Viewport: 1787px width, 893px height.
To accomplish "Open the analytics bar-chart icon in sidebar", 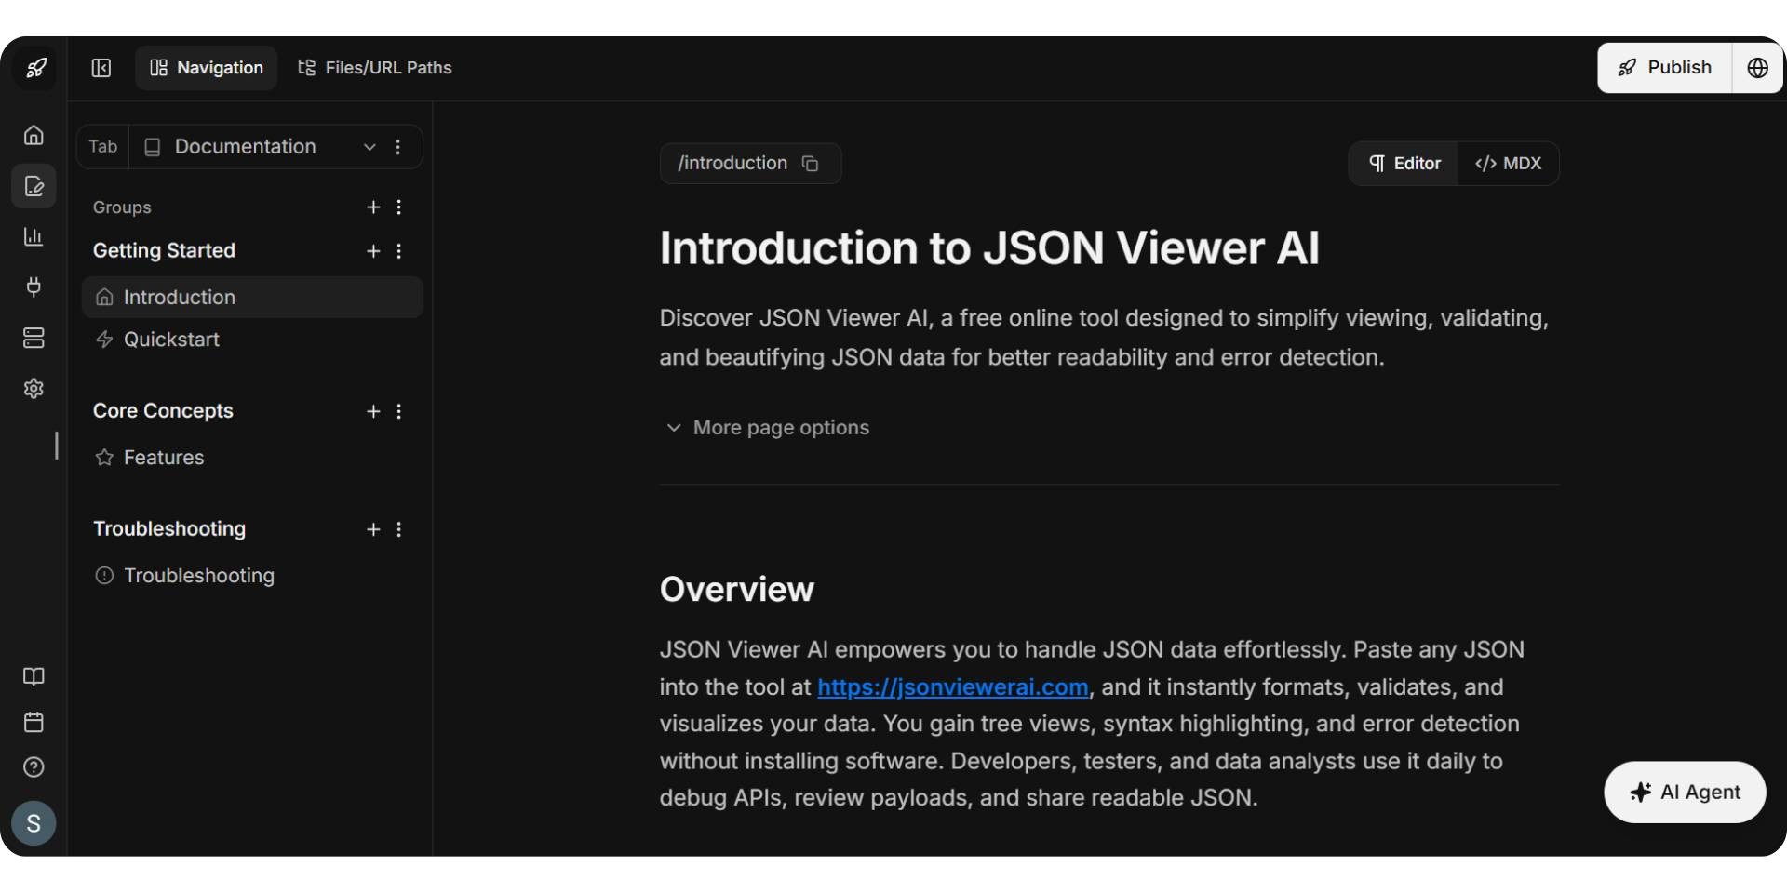I will tap(34, 237).
